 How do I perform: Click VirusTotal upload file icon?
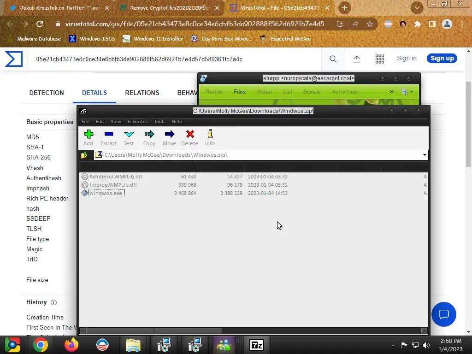point(356,59)
